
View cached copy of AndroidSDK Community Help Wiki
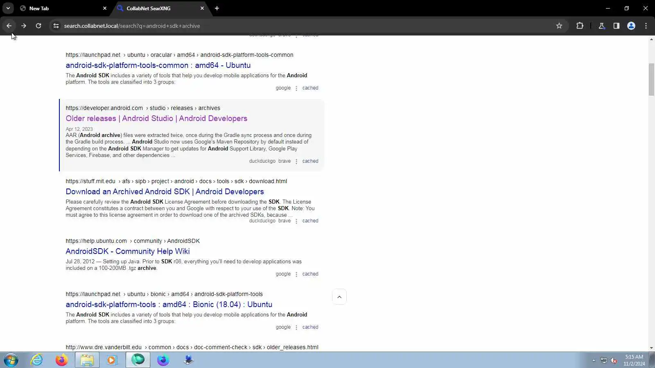[310, 274]
